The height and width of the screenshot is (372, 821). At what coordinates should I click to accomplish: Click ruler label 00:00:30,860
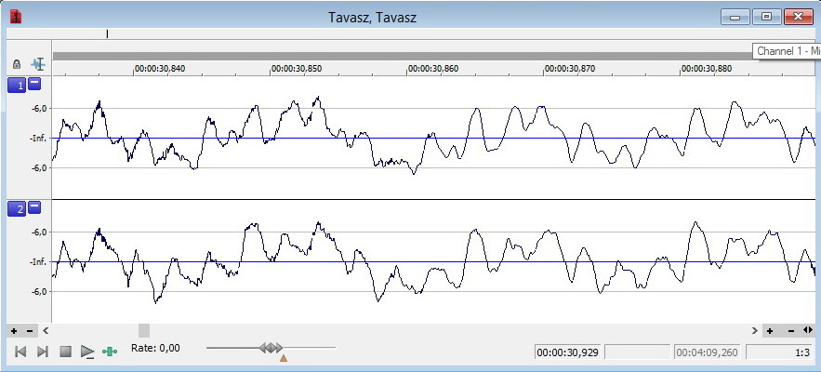[433, 69]
